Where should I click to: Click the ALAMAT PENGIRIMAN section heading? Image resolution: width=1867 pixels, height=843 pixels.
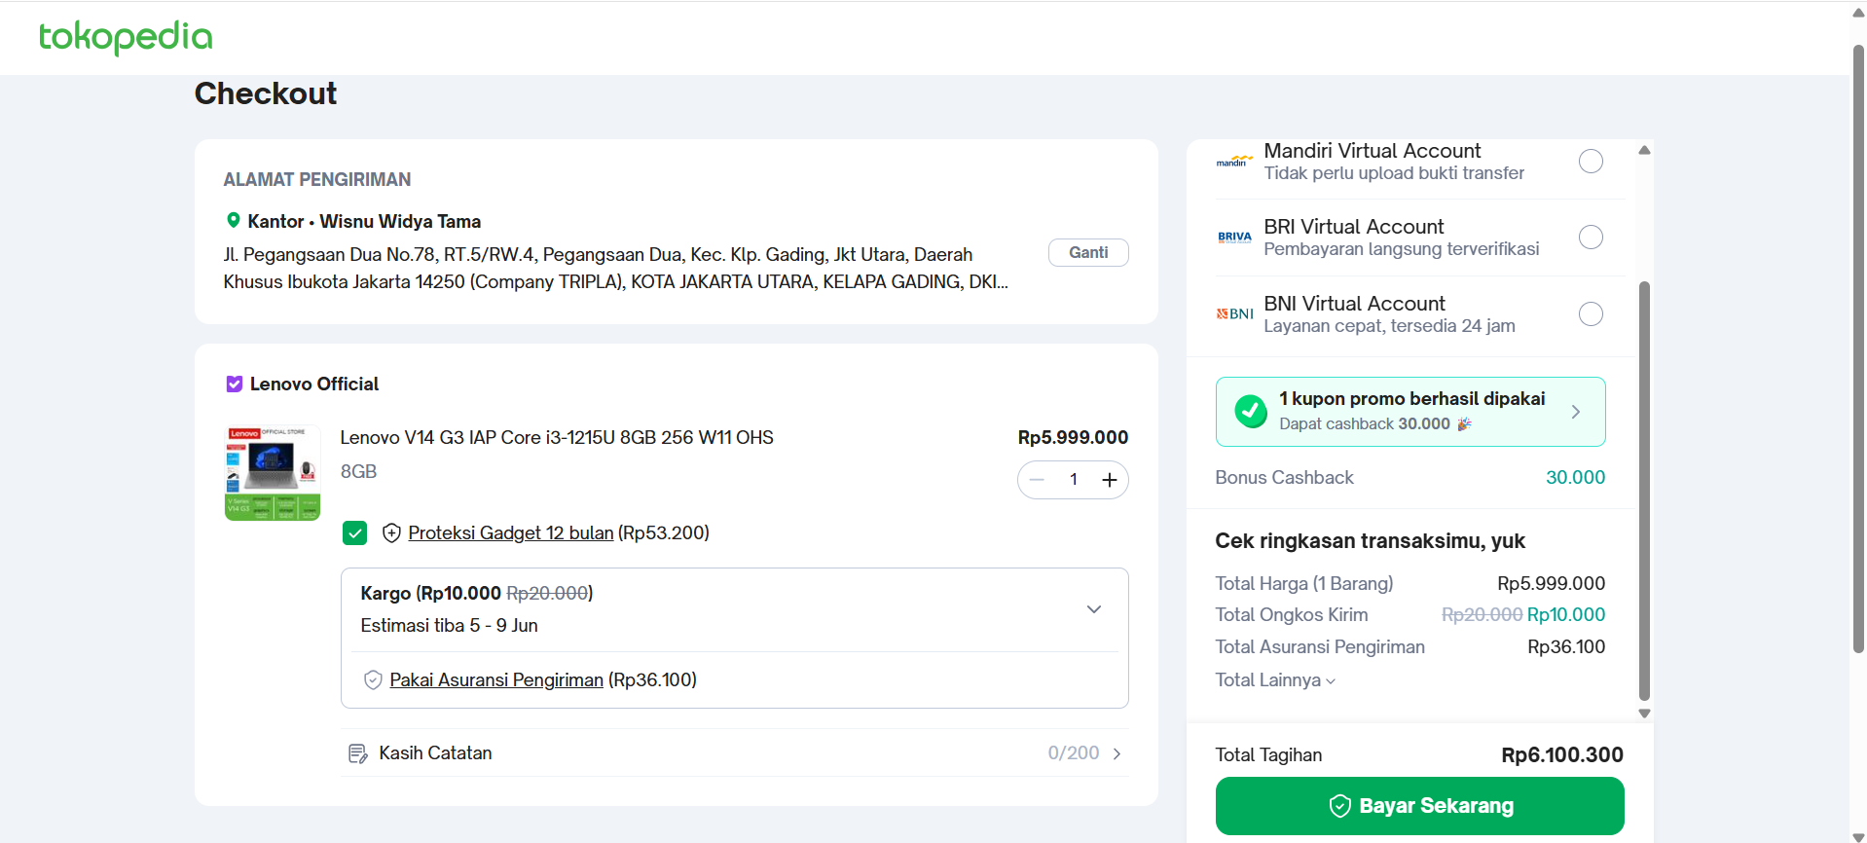317,180
